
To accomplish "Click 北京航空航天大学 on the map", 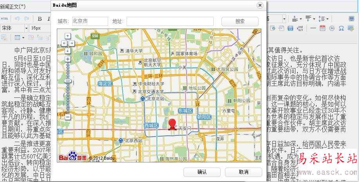I will coord(149,63).
